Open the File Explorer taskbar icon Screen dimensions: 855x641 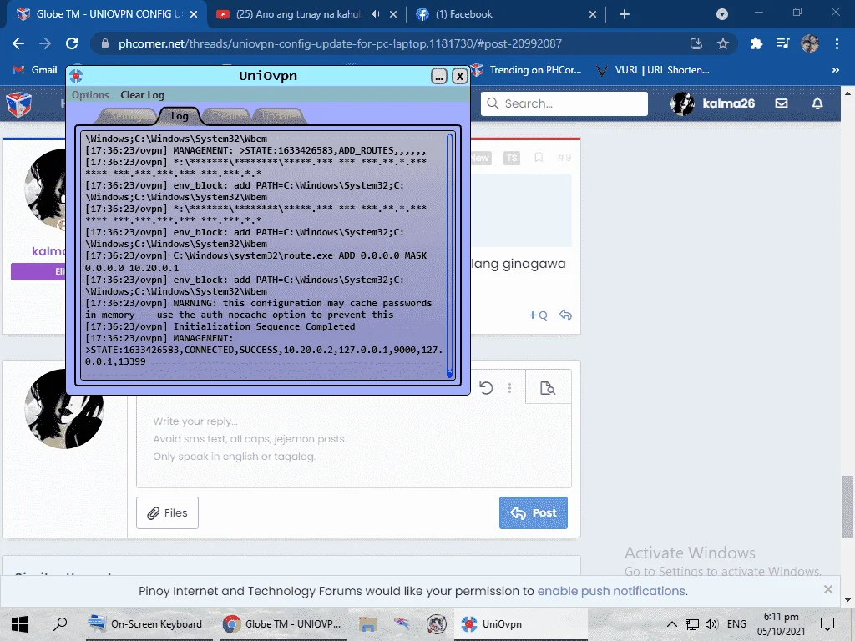(x=367, y=624)
